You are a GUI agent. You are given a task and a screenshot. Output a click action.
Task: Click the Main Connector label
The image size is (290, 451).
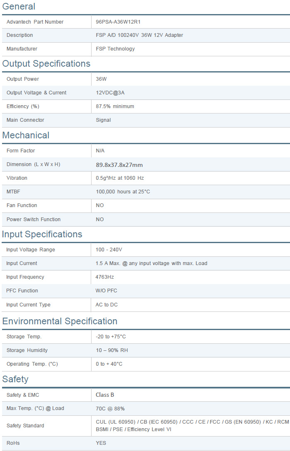(x=25, y=120)
